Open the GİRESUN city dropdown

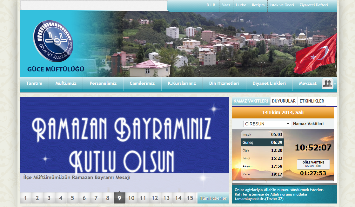pyautogui.click(x=267, y=124)
